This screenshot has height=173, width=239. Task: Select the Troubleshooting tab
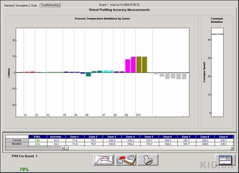click(x=50, y=6)
